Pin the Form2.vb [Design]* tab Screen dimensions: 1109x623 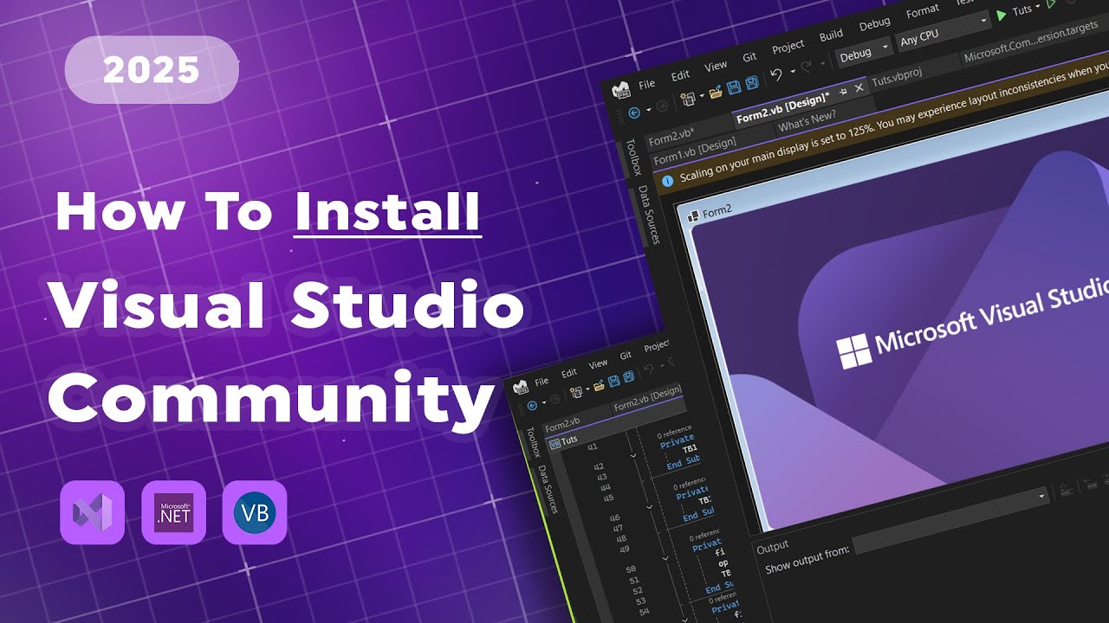point(843,90)
